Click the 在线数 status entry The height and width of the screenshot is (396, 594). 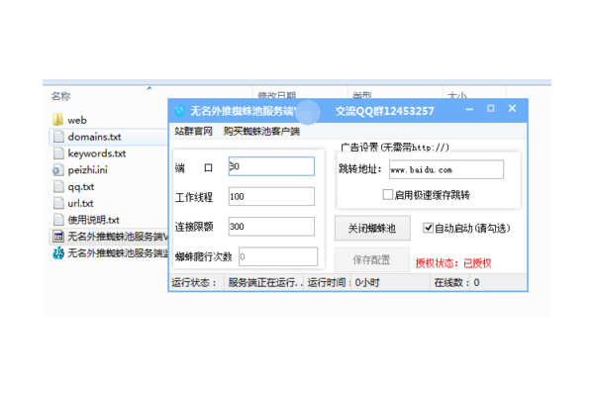[456, 283]
